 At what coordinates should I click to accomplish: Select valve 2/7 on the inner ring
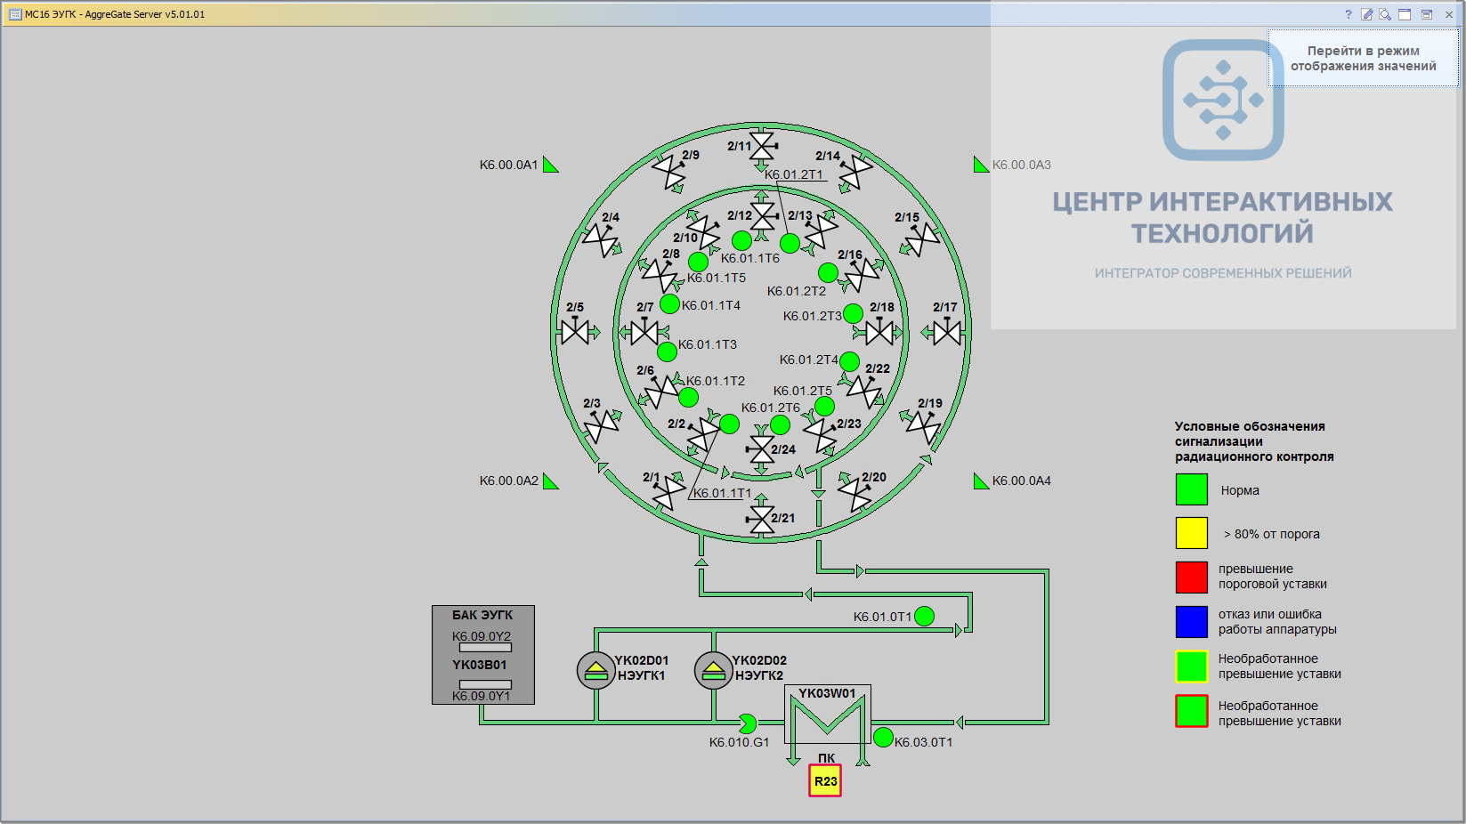644,333
